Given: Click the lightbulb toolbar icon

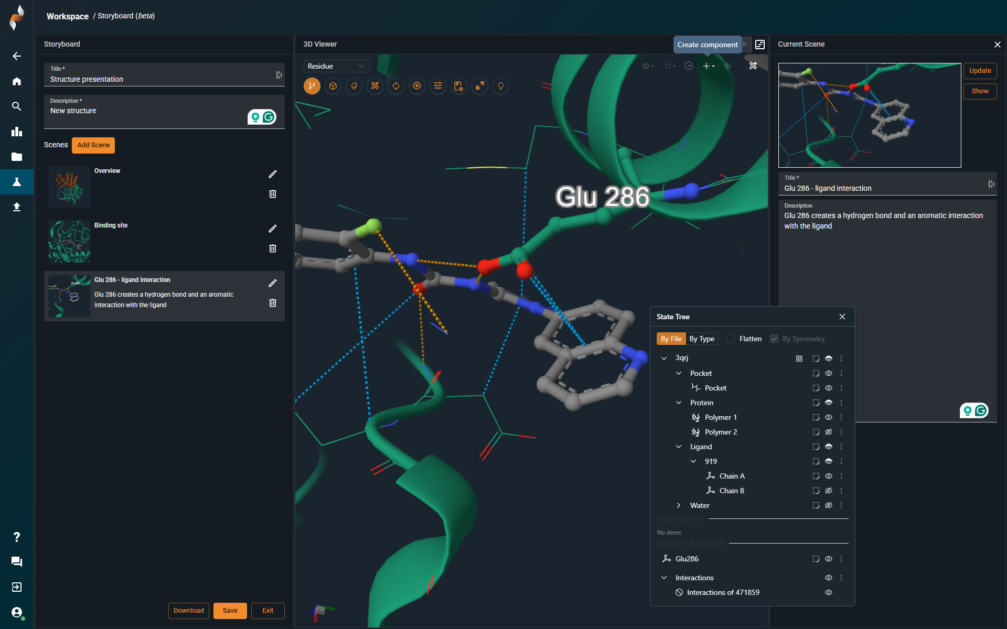Looking at the screenshot, I should [x=501, y=86].
